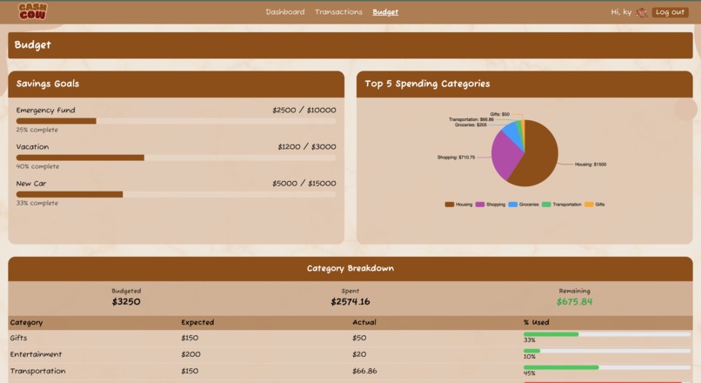Click the '40% complete' label

37,166
